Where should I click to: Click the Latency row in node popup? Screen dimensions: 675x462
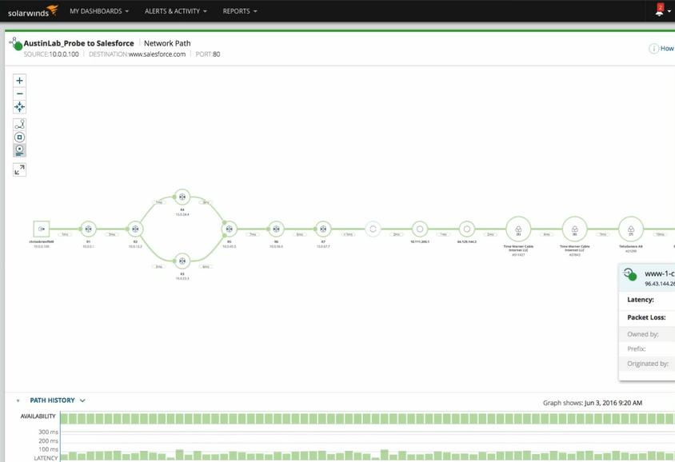coord(646,300)
